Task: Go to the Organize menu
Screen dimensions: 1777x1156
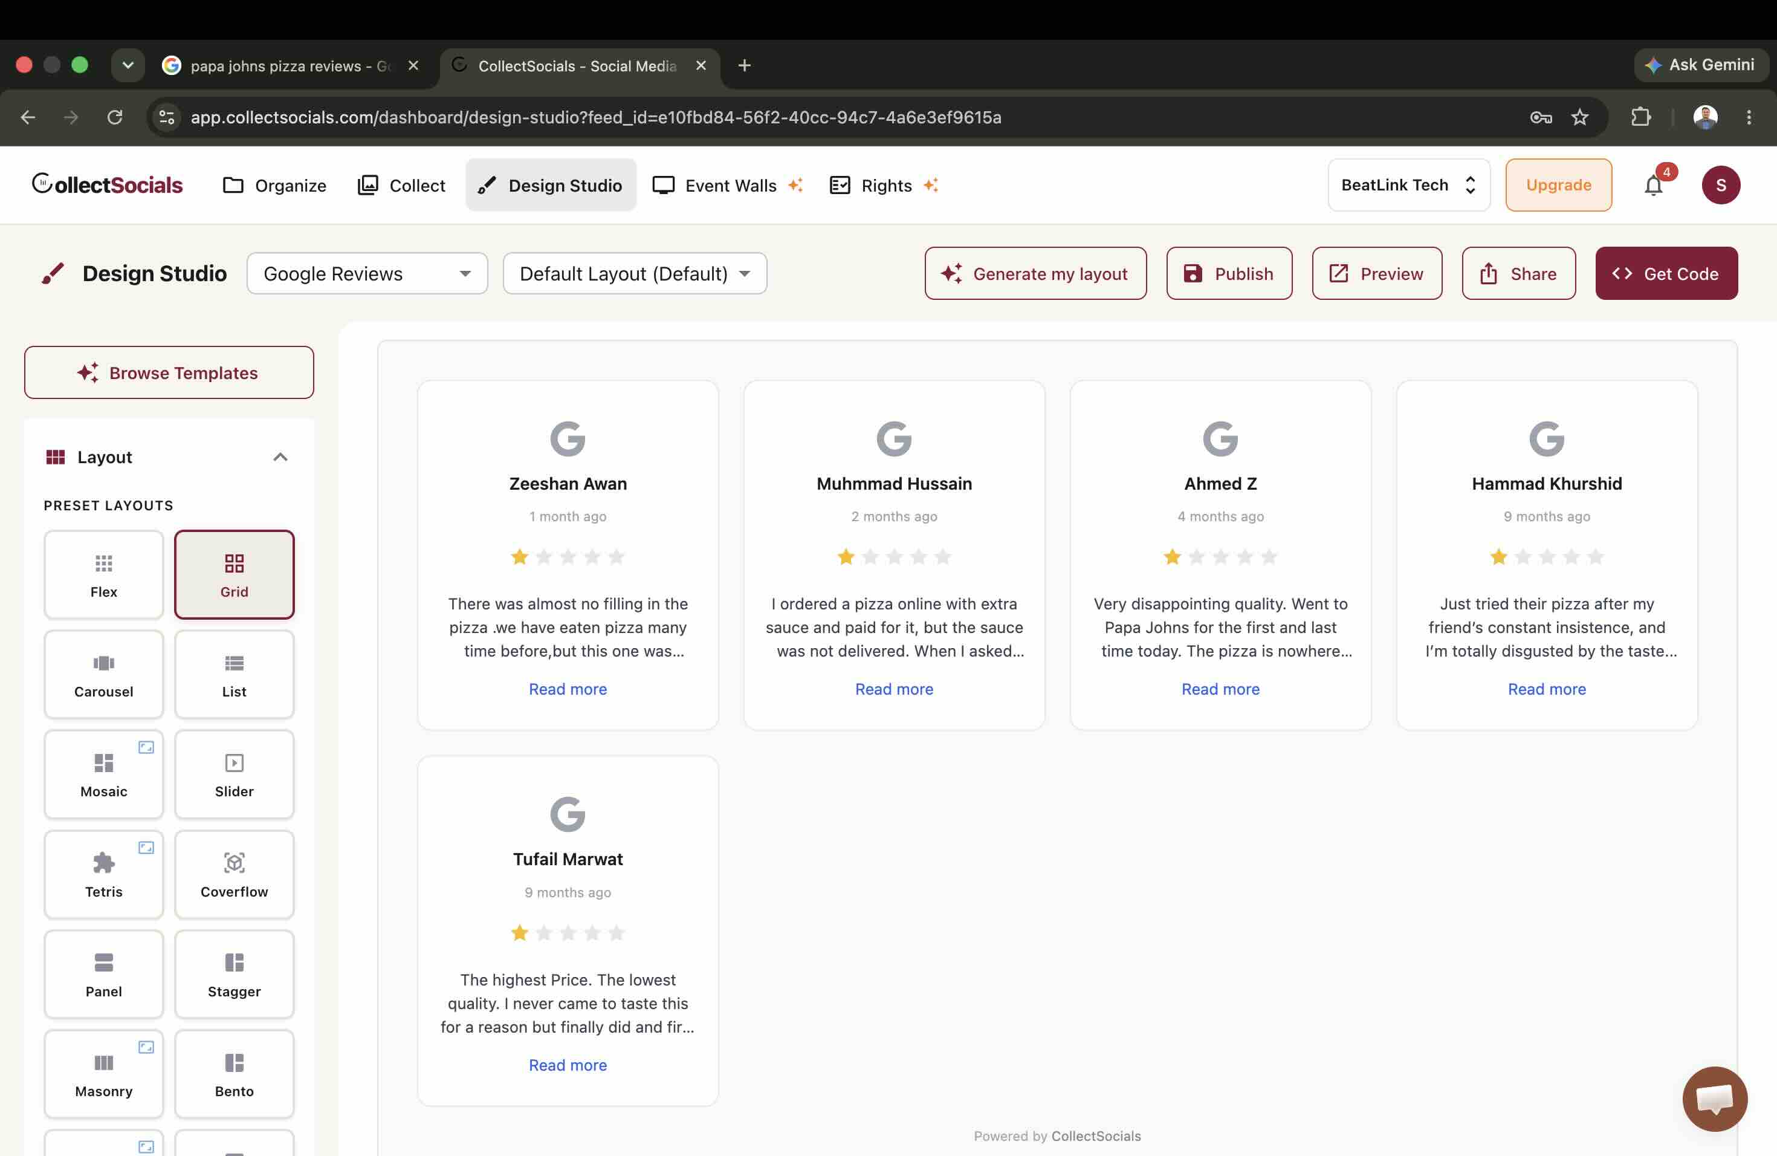Action: click(x=275, y=185)
